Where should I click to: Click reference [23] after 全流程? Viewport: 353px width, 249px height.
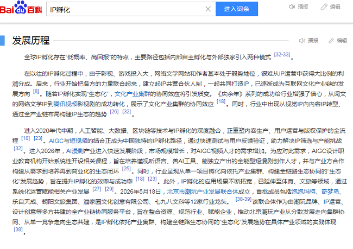[38, 138]
